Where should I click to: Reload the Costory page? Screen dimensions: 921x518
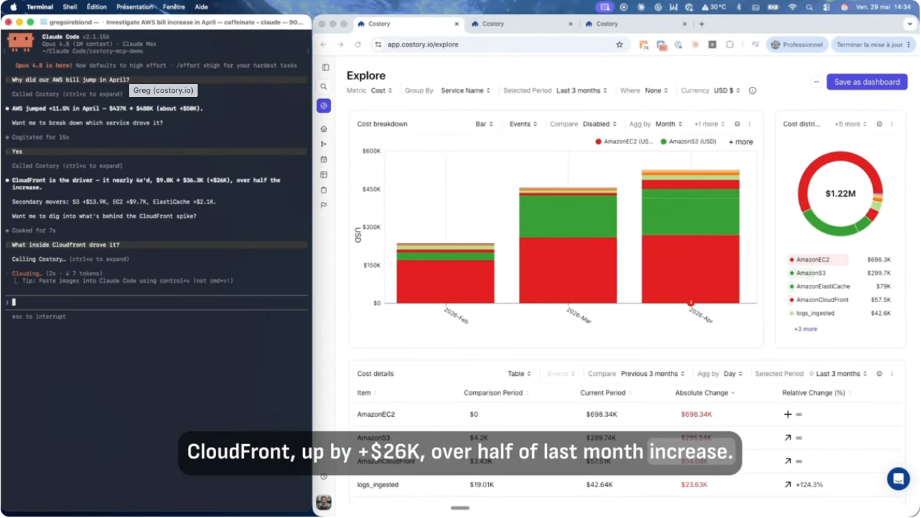357,44
